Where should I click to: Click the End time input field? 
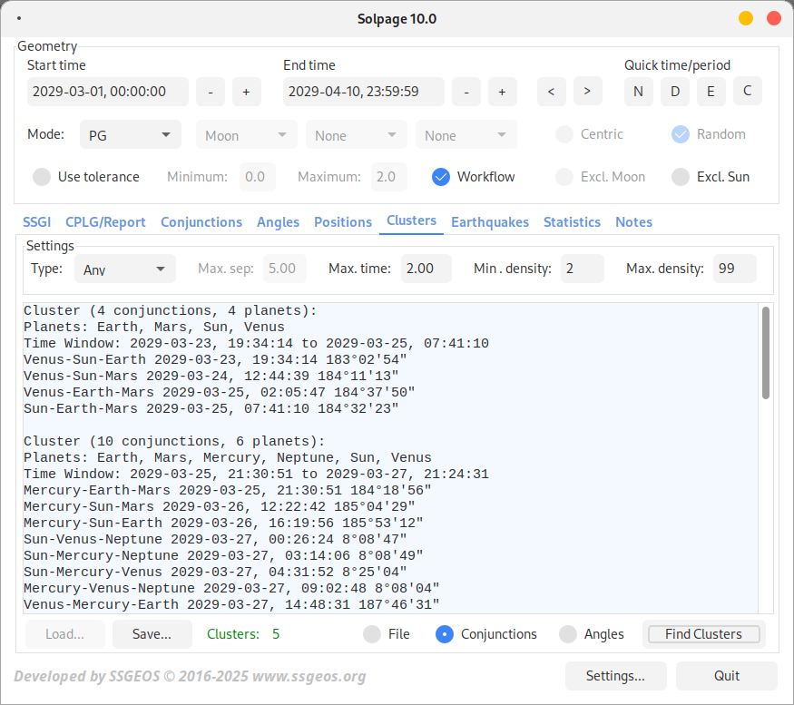point(364,92)
